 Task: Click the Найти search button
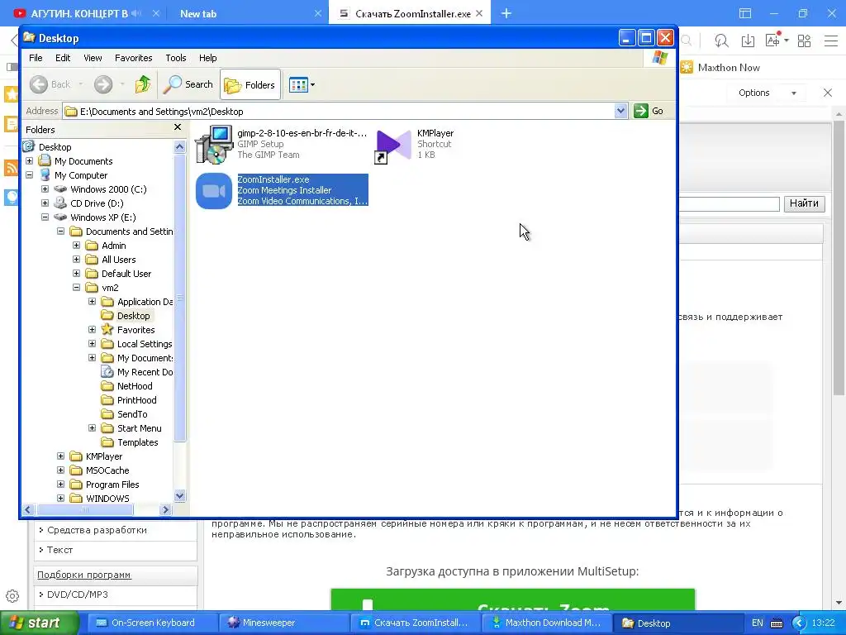coord(804,203)
